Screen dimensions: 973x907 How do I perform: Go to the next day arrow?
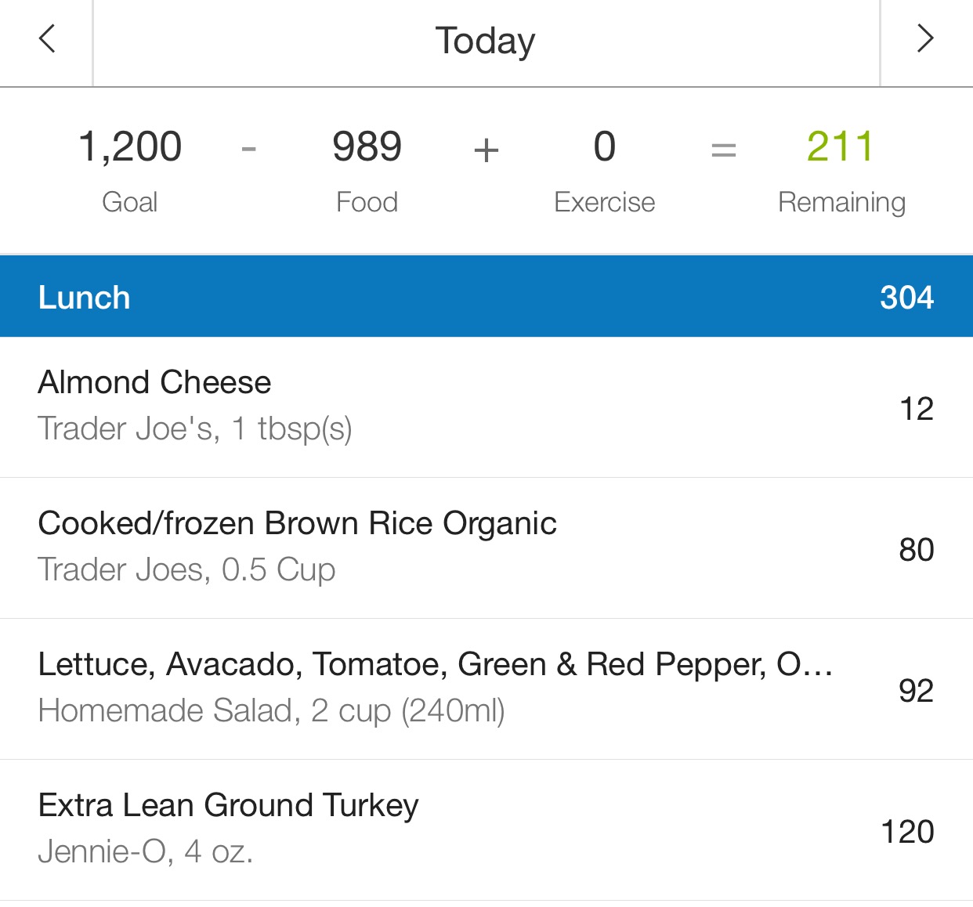[x=925, y=39]
